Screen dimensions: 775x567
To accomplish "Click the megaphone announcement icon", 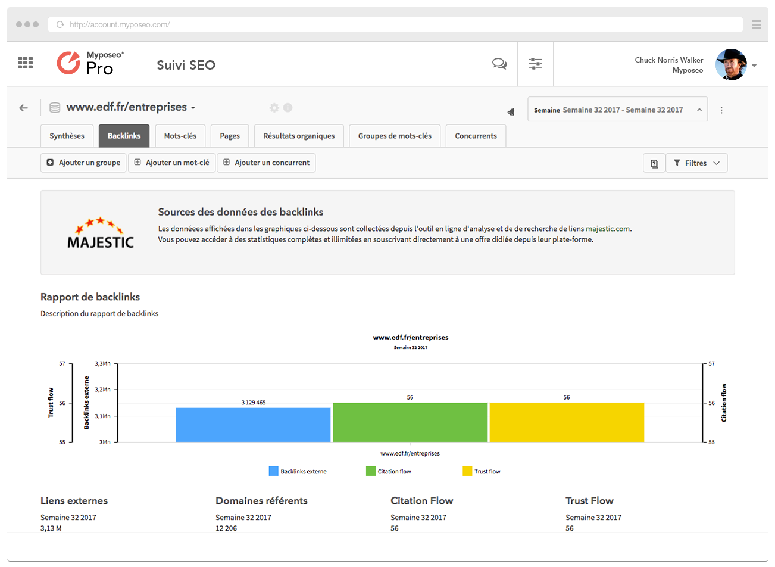I will (x=511, y=111).
